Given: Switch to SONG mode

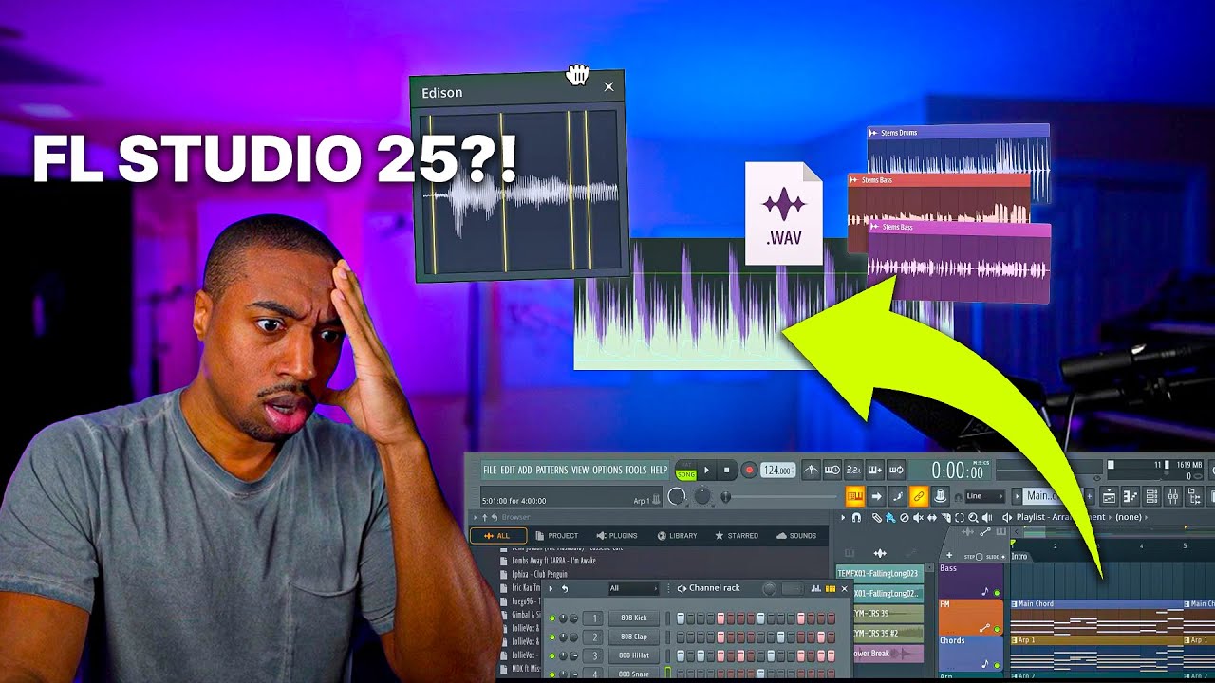Looking at the screenshot, I should point(686,475).
